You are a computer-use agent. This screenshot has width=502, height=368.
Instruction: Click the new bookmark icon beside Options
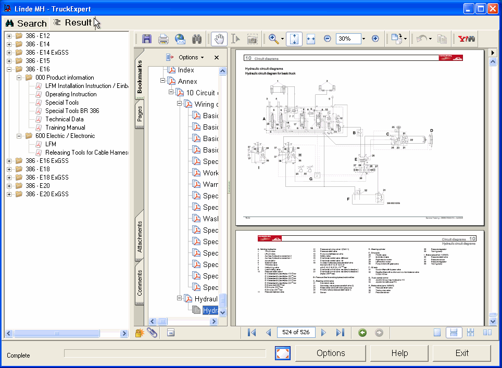point(170,57)
